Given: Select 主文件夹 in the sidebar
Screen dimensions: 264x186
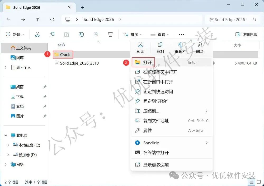Looking at the screenshot, I should pos(24,48).
